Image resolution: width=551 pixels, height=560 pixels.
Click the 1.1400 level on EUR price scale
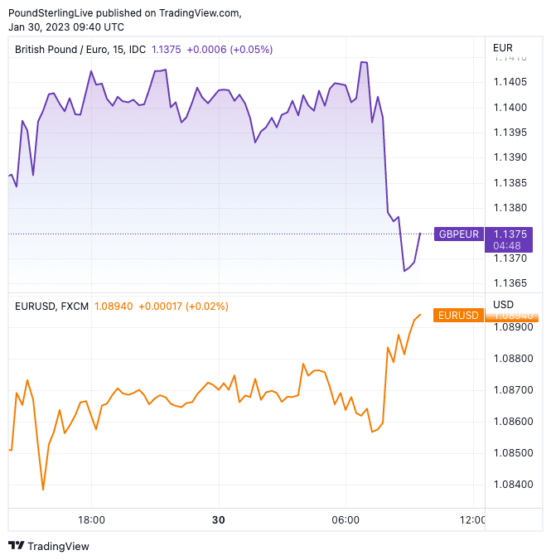pos(510,108)
